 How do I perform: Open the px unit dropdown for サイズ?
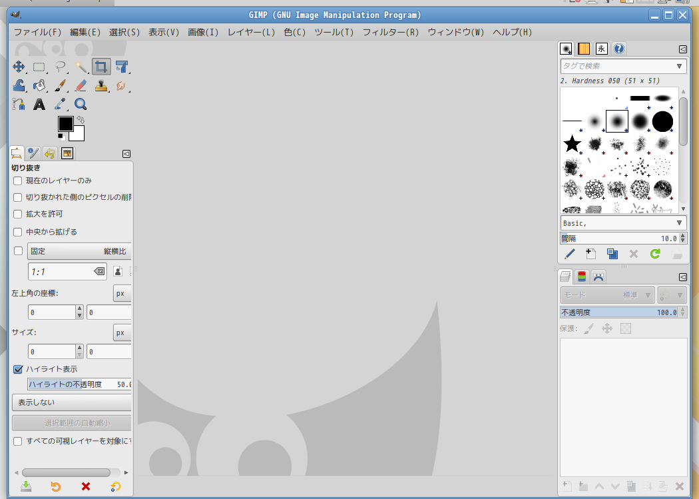coord(122,332)
